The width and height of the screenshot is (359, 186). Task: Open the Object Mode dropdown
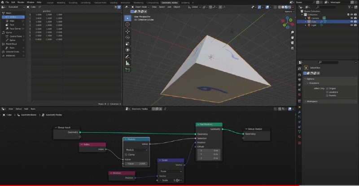140,7
